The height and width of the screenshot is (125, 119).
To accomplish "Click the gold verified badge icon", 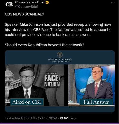I will [47, 2].
